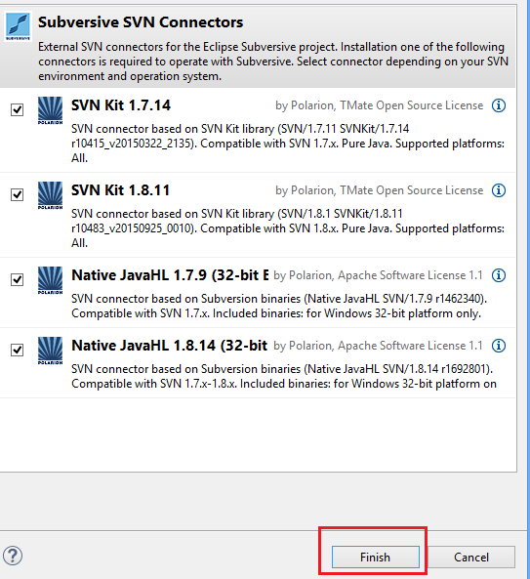The width and height of the screenshot is (530, 579).
Task: Open info icon for Native JavaHL 1.7.9
Action: click(499, 275)
